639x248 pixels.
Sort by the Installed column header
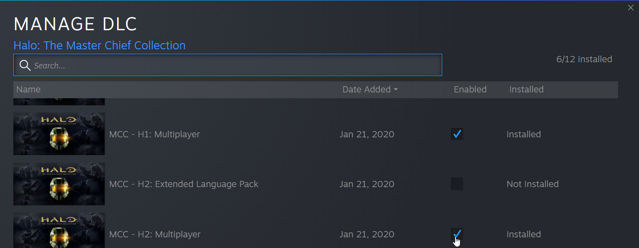526,89
